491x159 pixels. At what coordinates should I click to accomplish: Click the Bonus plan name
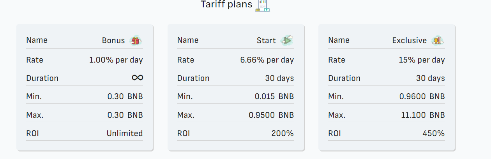pyautogui.click(x=113, y=40)
